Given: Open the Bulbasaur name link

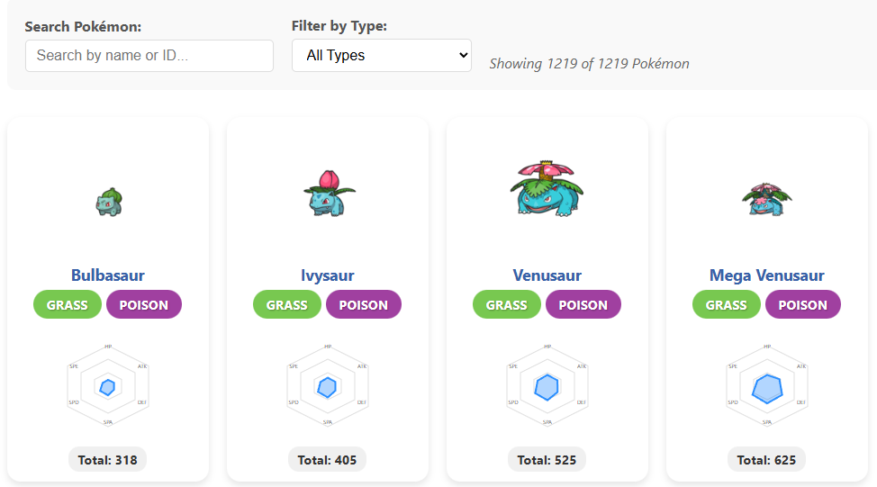Looking at the screenshot, I should tap(108, 275).
